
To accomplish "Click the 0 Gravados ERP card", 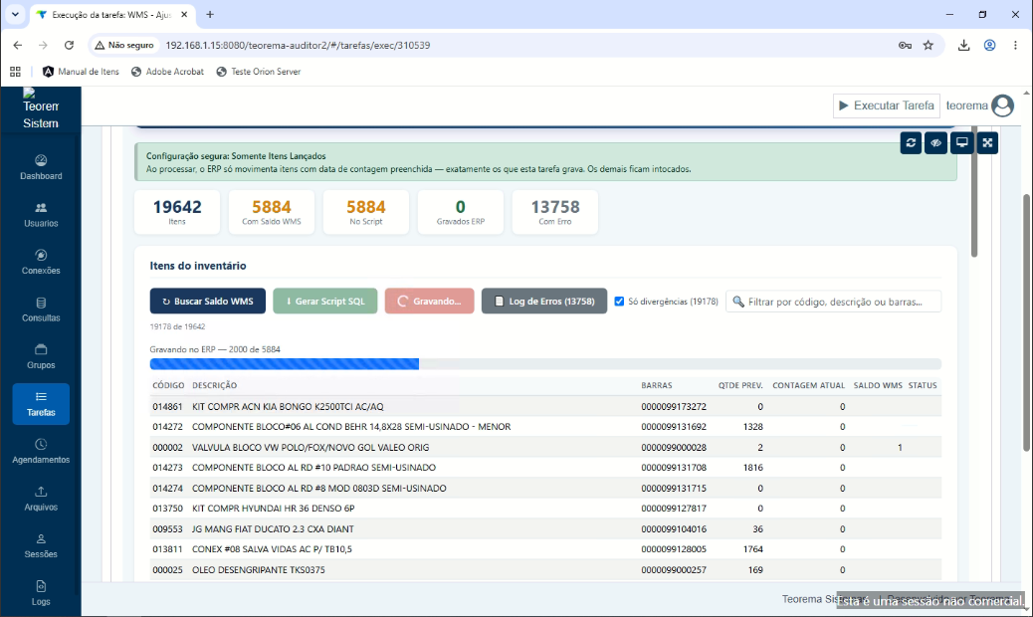I will [x=461, y=212].
